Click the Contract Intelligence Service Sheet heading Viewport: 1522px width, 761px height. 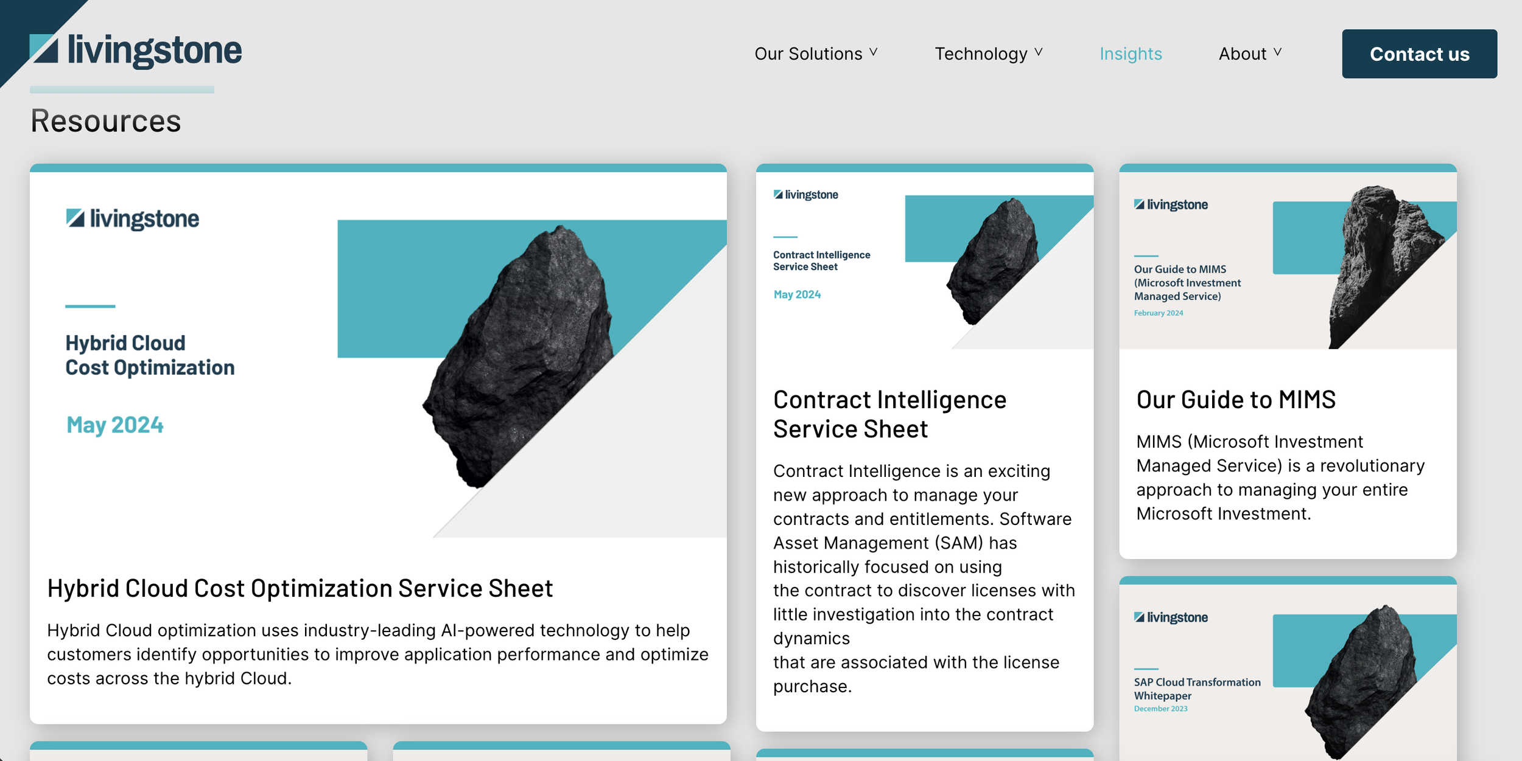[889, 414]
